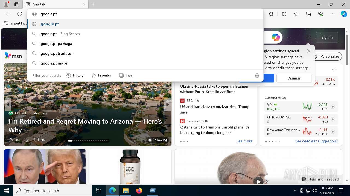Filter search by History
The image size is (350, 196).
pyautogui.click(x=75, y=75)
